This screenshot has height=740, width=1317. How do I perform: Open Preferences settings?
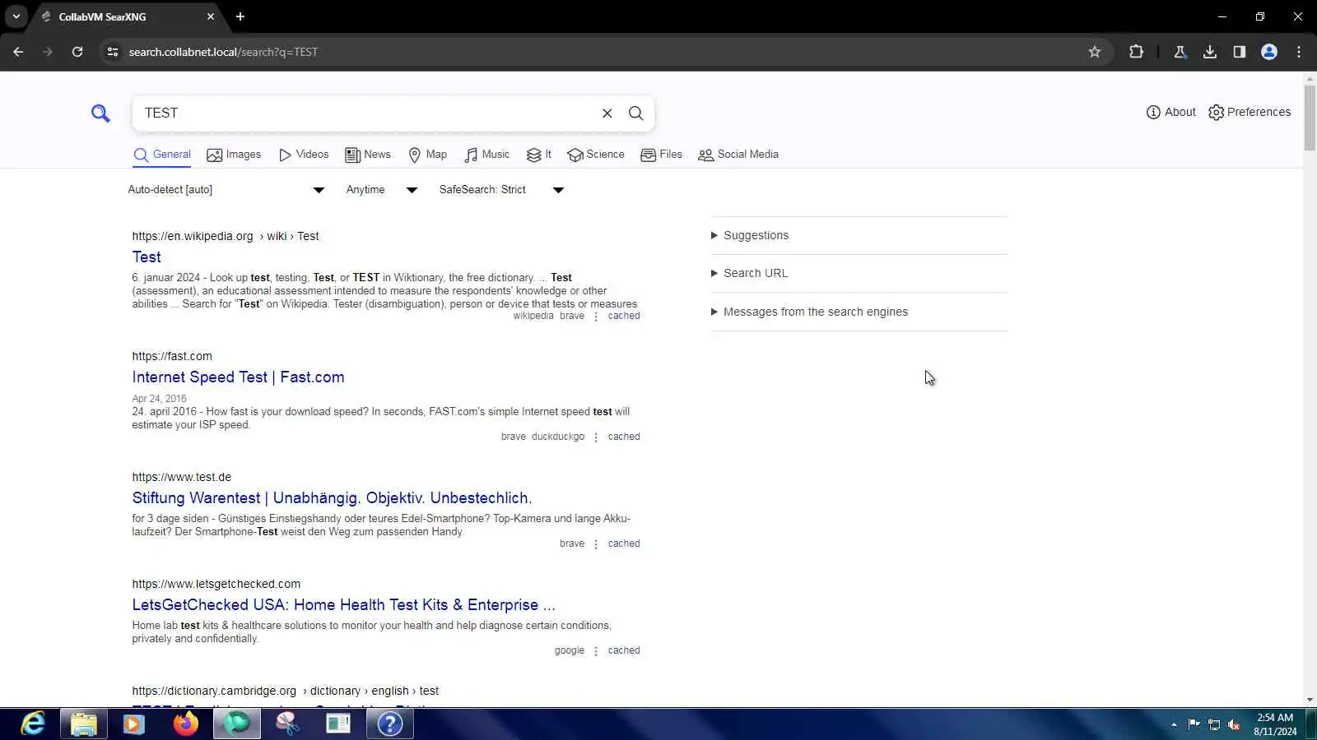[x=1250, y=112]
